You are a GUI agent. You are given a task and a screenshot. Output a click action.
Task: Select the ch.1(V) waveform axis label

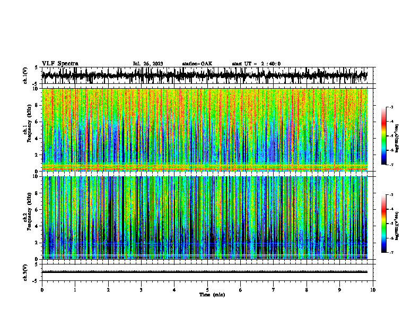25,75
